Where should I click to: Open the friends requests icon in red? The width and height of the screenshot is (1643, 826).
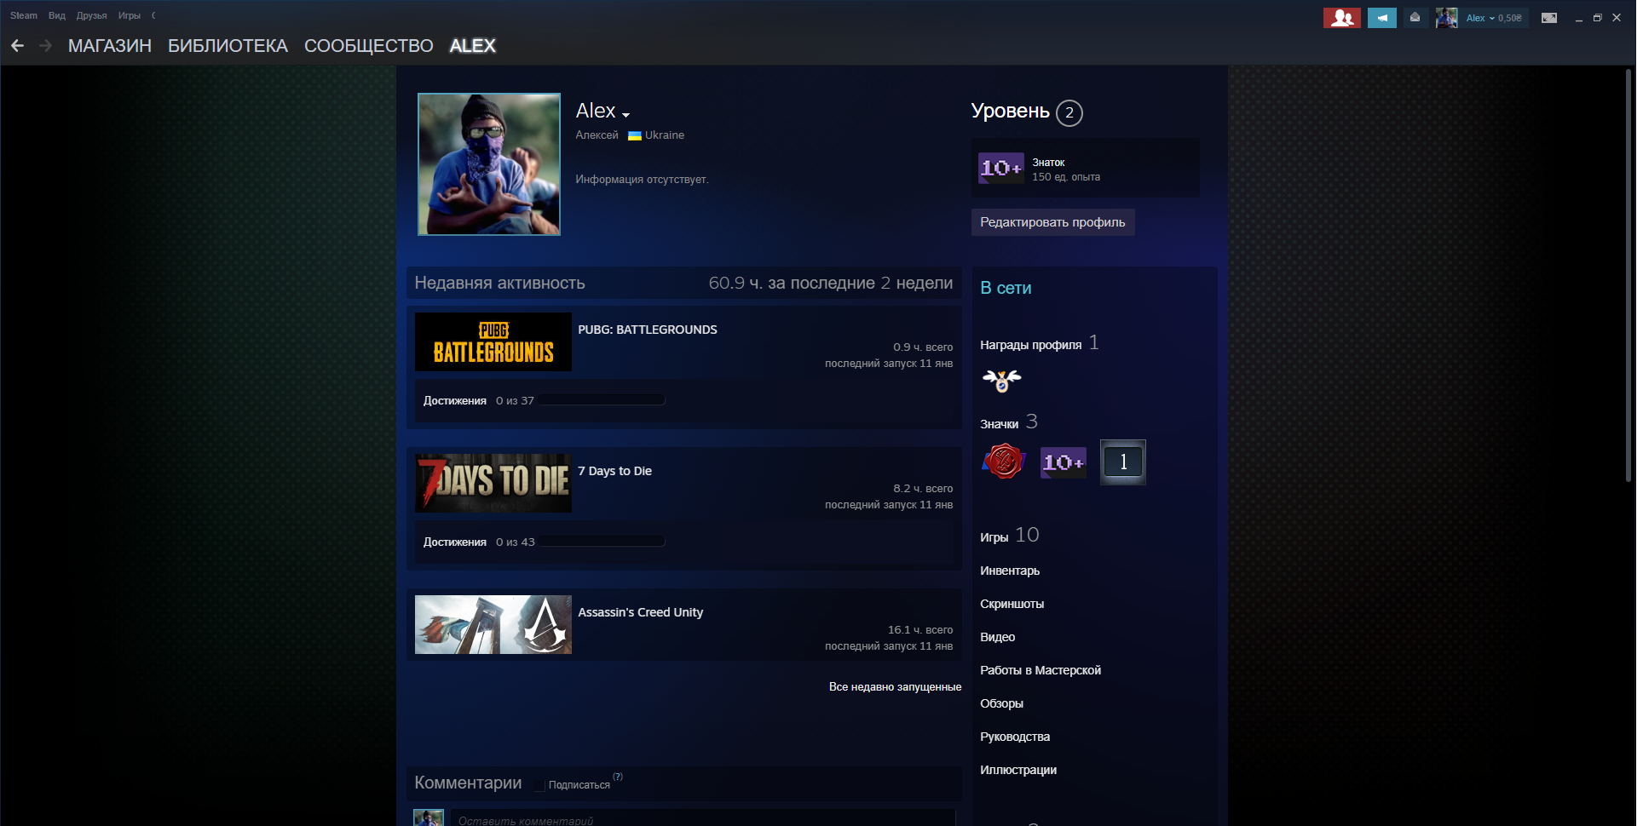1341,18
